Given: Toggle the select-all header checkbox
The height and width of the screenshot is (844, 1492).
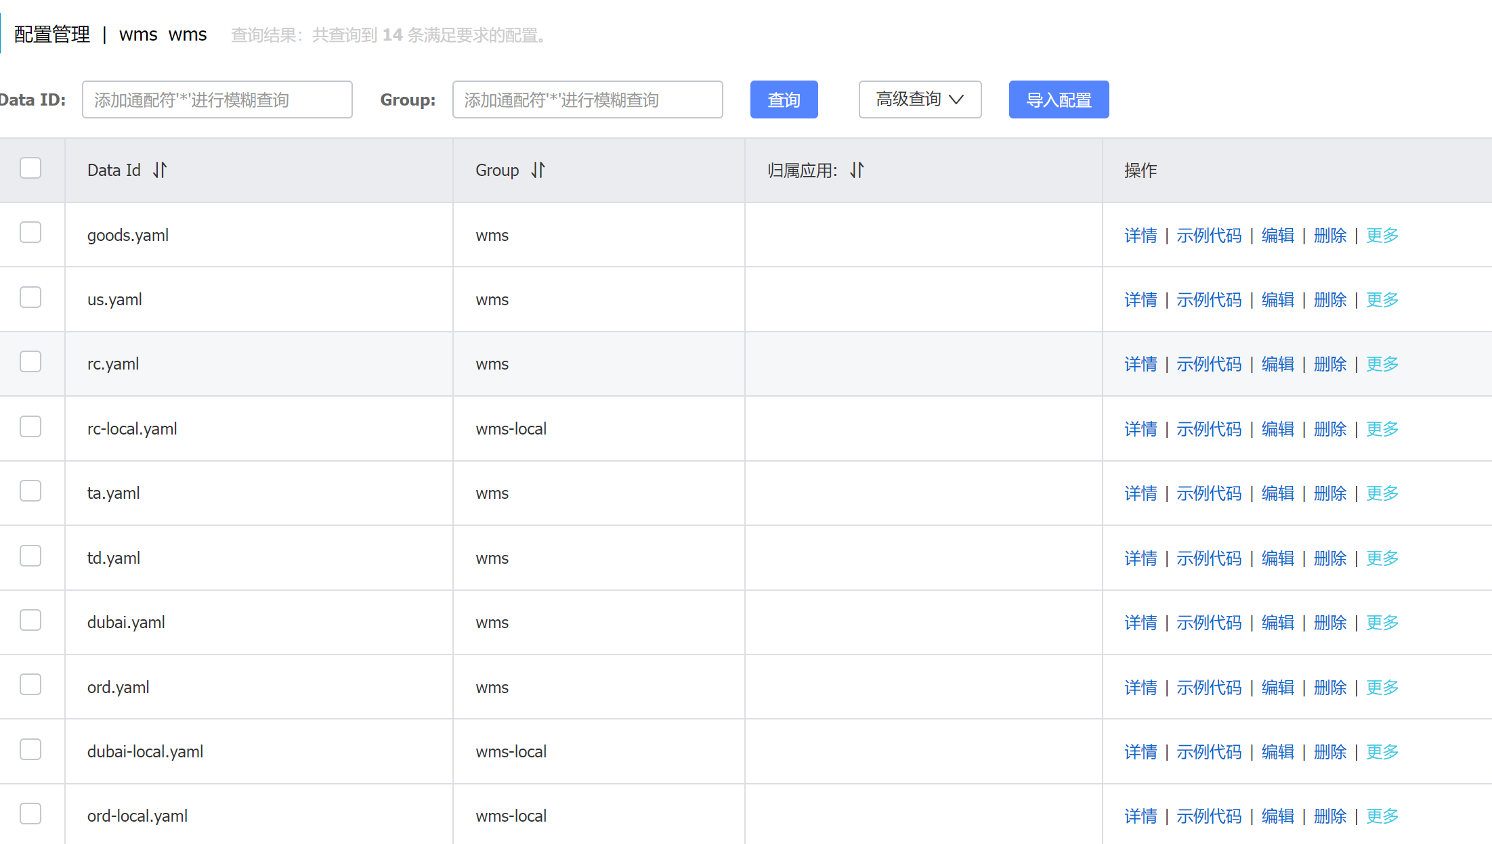Looking at the screenshot, I should pyautogui.click(x=30, y=168).
